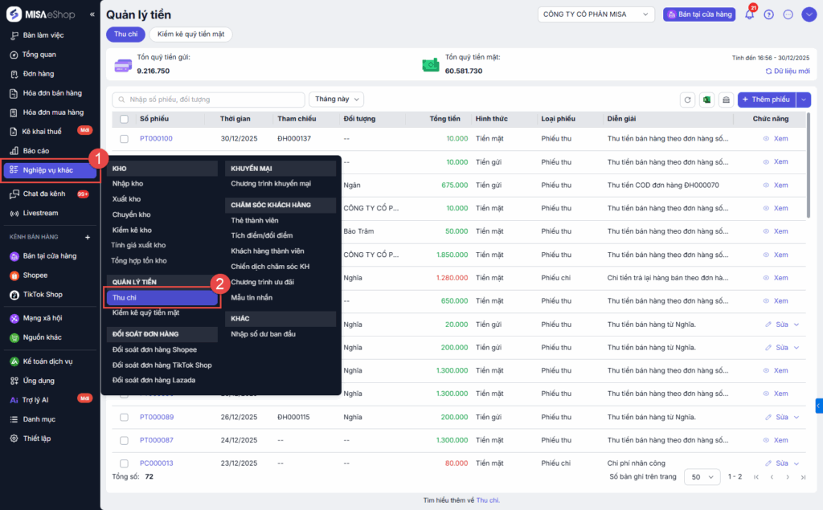Screen dimensions: 823x510
Task: Click the Thêm phiếu button
Action: (x=766, y=100)
